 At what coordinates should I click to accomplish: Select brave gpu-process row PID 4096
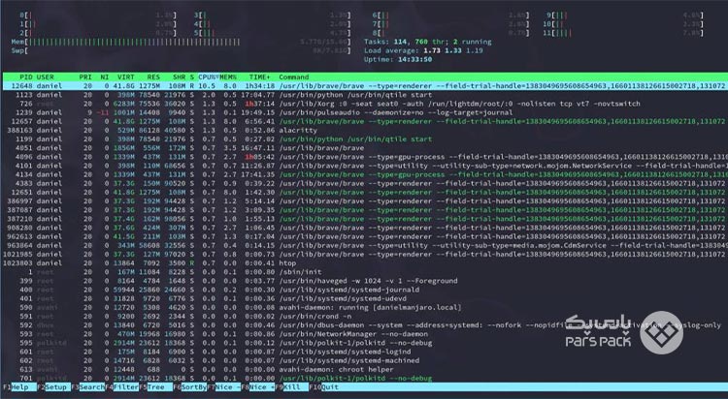(x=365, y=157)
